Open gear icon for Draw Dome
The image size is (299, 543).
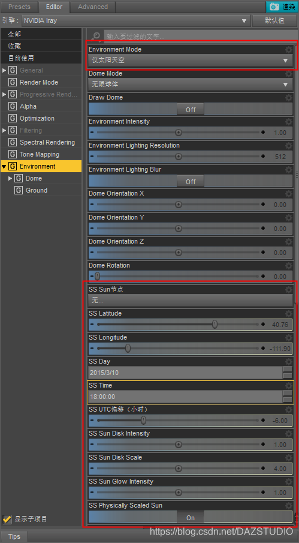click(289, 98)
